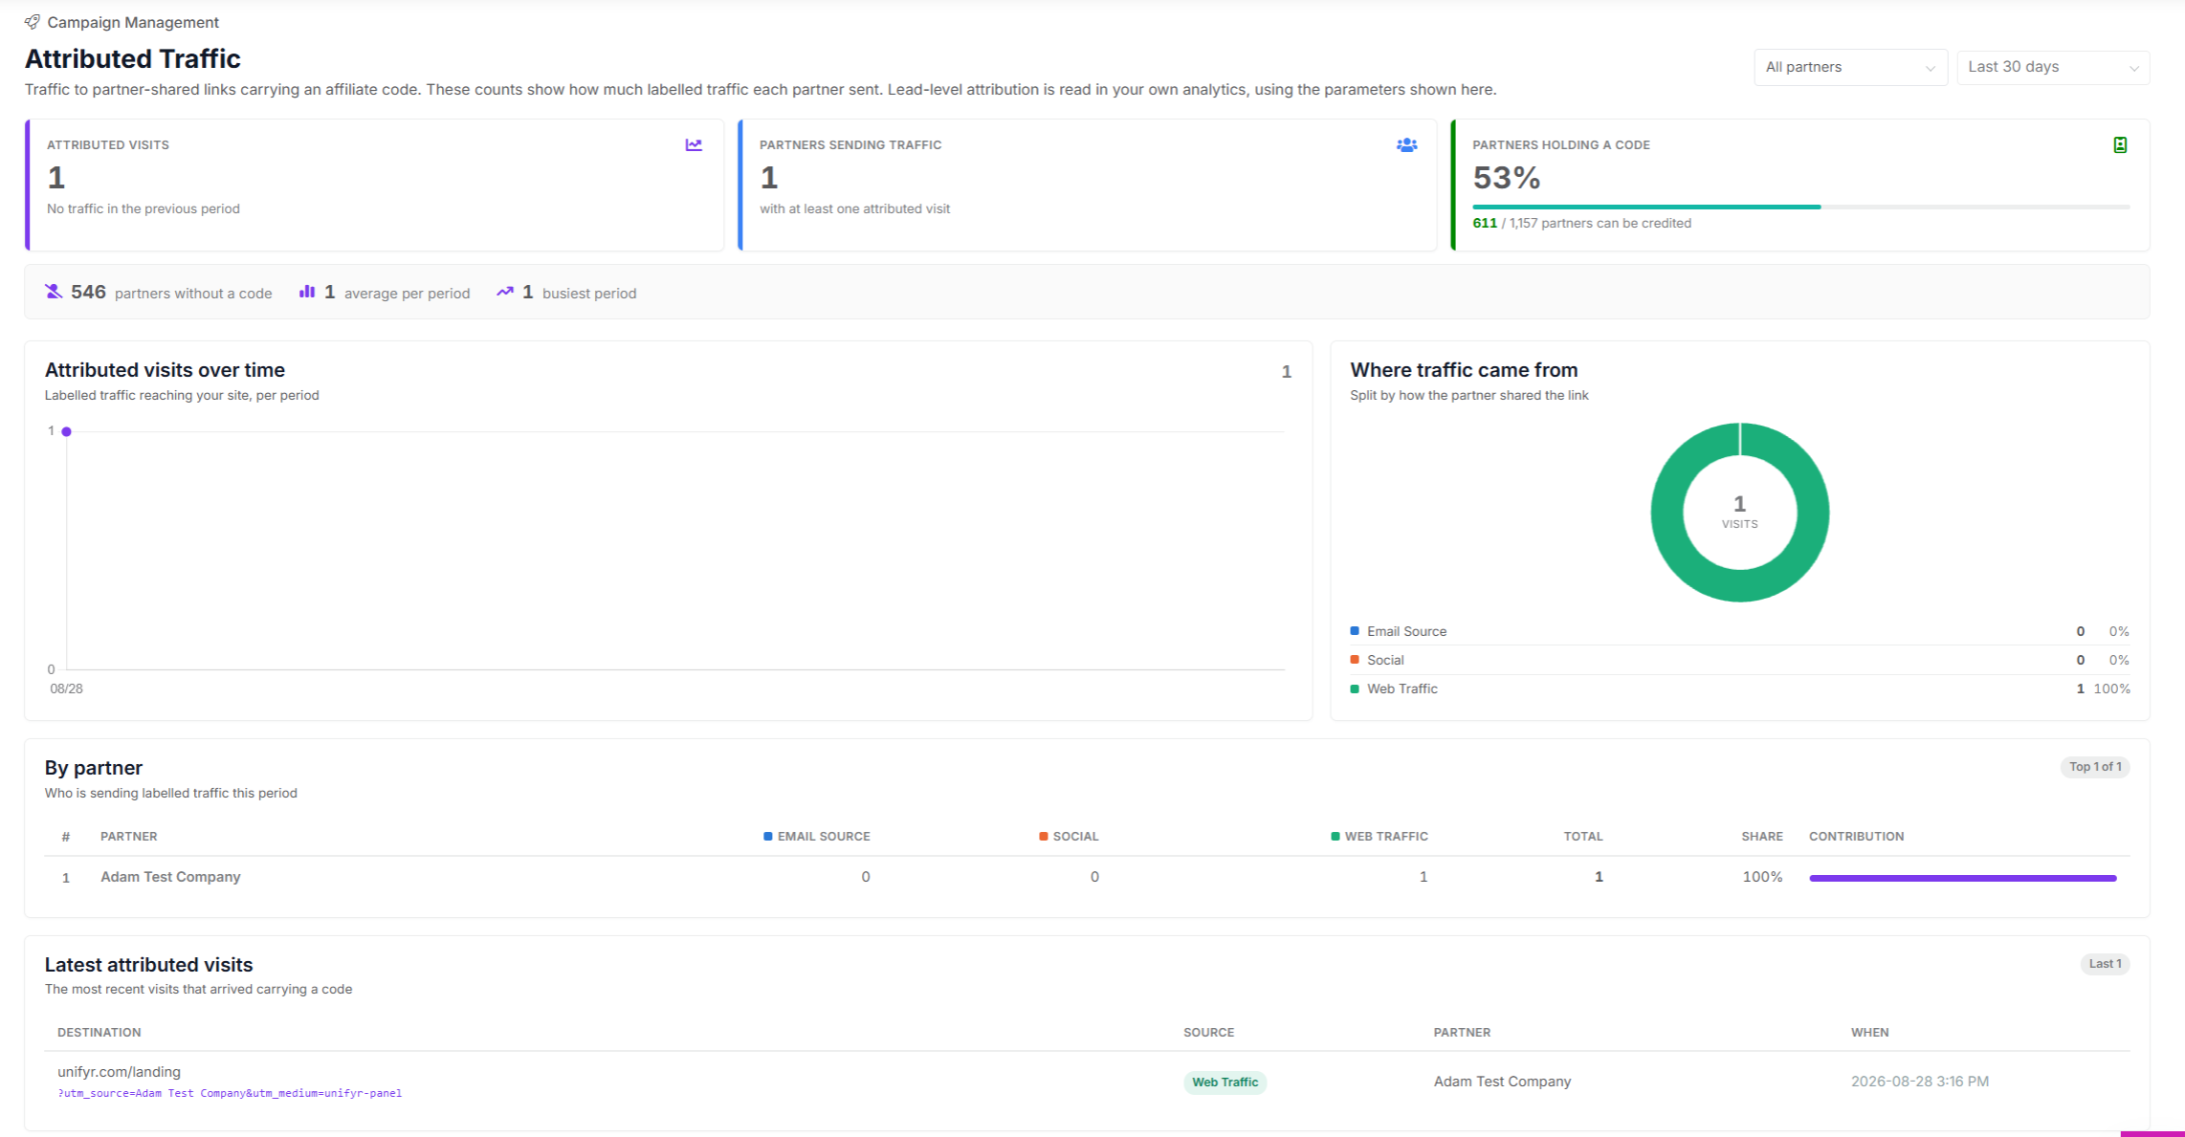The width and height of the screenshot is (2185, 1137).
Task: Sort by the WEB TRAFFIC column header
Action: [x=1379, y=837]
